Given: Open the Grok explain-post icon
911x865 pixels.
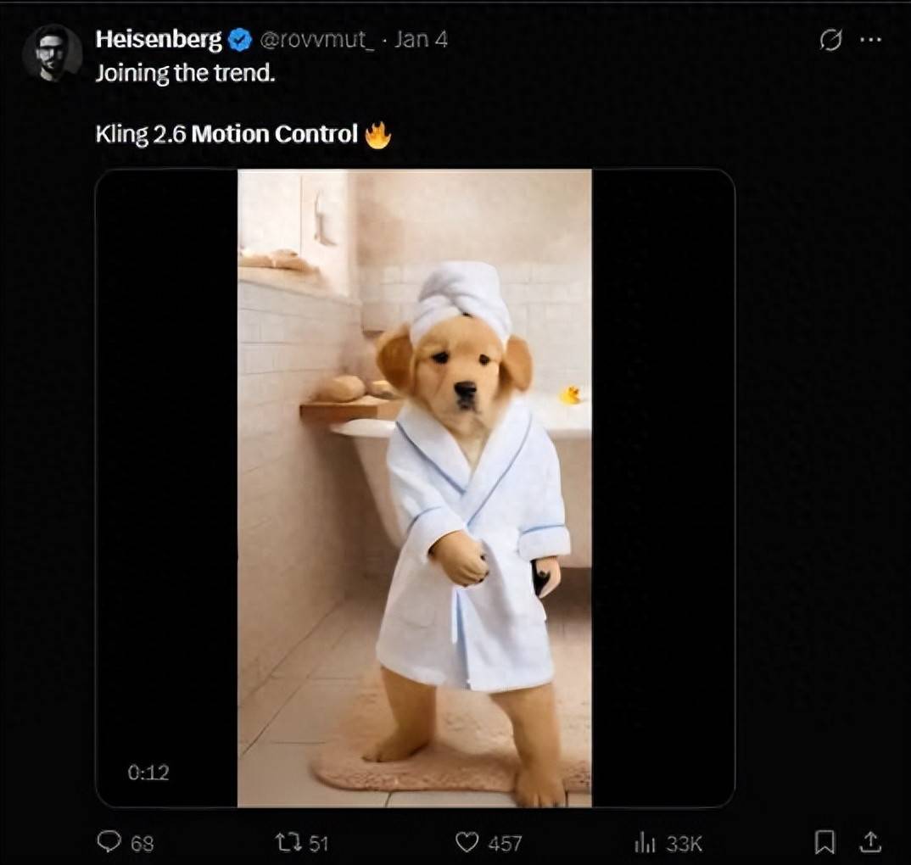Looking at the screenshot, I should tap(830, 40).
